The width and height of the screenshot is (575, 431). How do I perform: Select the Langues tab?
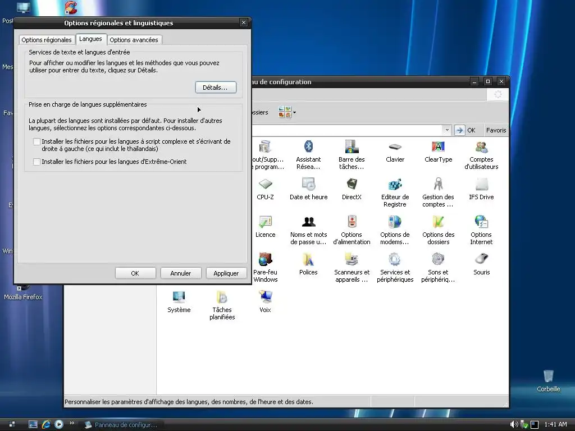tap(90, 39)
